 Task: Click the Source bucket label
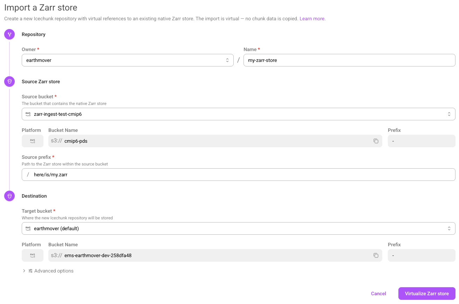click(x=37, y=97)
